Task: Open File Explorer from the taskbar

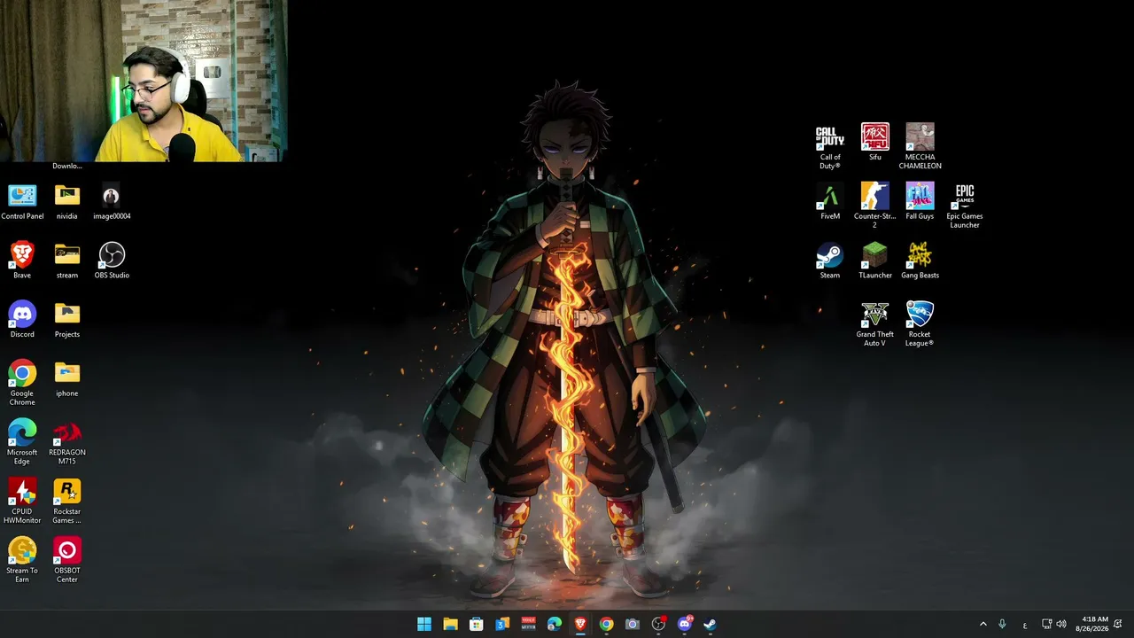Action: 450,624
